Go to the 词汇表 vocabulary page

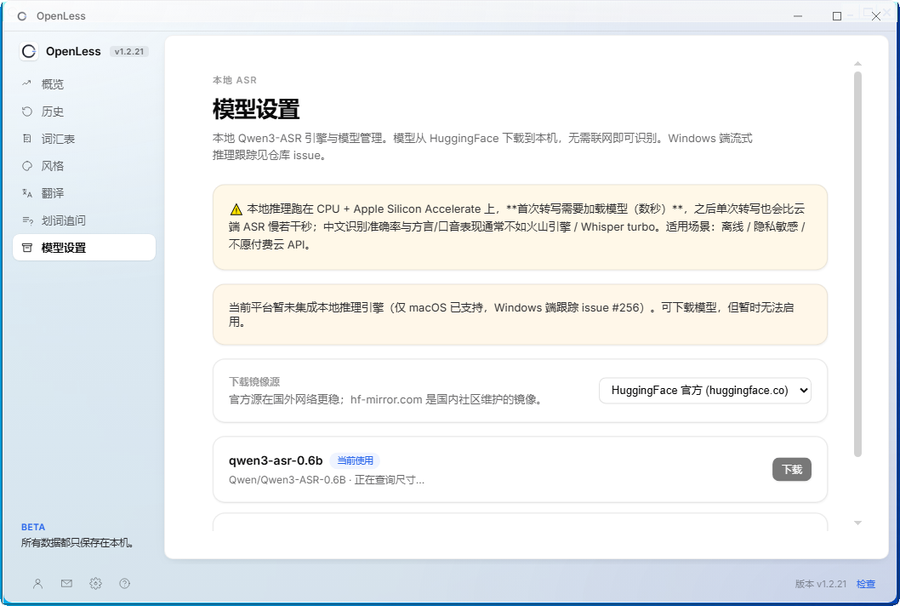(x=84, y=139)
